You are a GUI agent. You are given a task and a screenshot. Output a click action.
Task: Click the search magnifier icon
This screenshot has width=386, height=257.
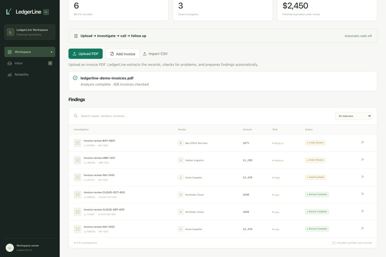pos(76,116)
